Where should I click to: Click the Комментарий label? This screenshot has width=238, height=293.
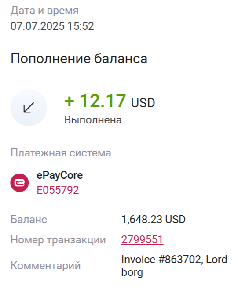pos(45,265)
